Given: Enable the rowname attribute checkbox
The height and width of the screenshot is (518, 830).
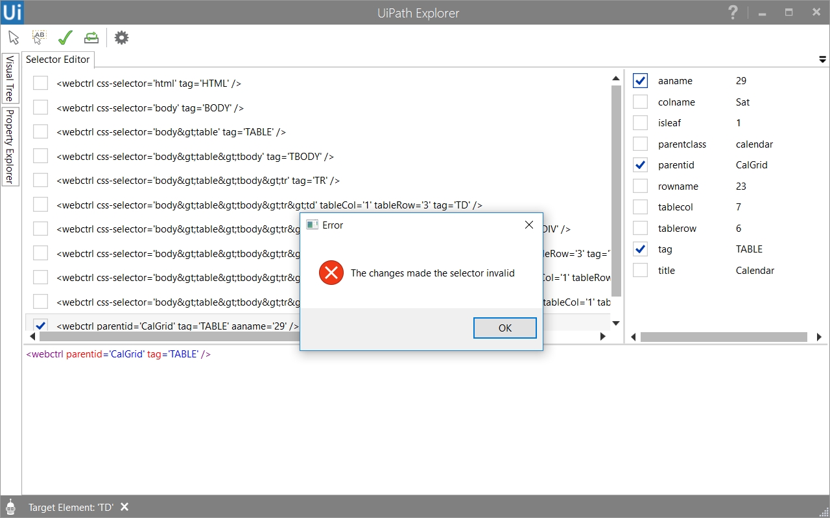Looking at the screenshot, I should pyautogui.click(x=640, y=186).
